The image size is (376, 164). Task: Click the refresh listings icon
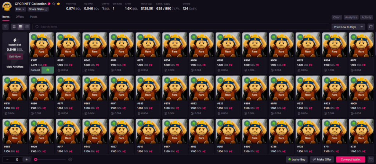(371, 27)
